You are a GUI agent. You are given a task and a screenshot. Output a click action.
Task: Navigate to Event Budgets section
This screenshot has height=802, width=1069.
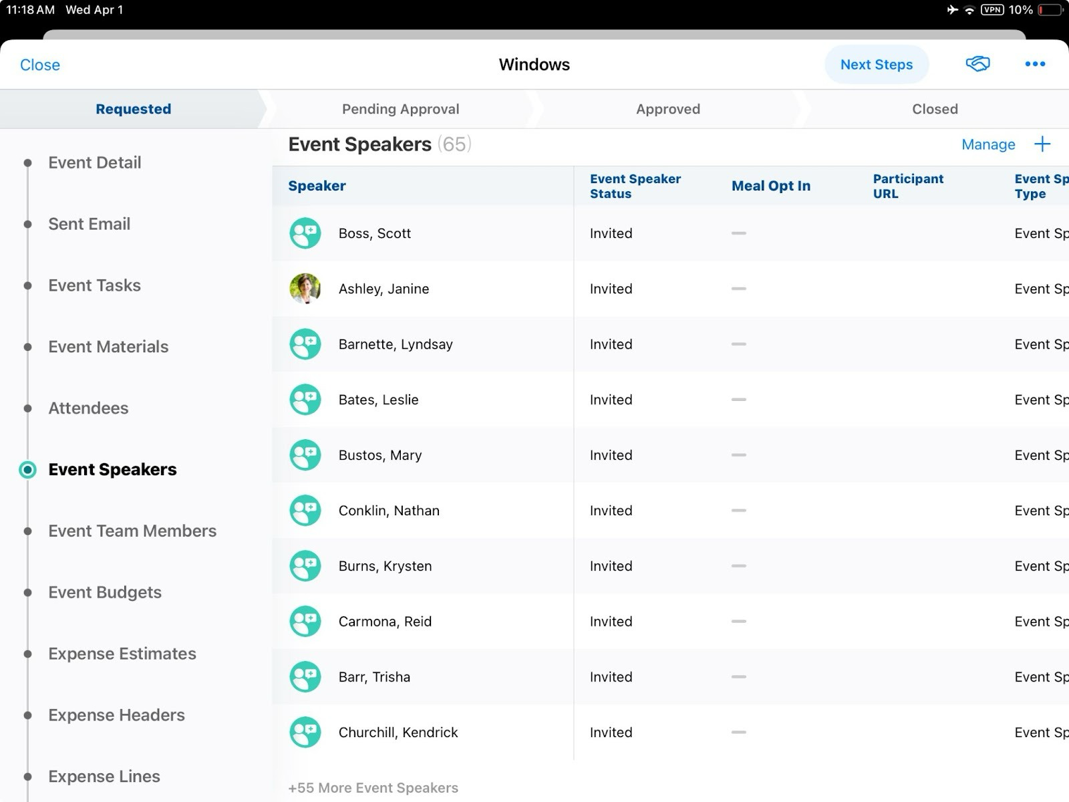(x=105, y=592)
